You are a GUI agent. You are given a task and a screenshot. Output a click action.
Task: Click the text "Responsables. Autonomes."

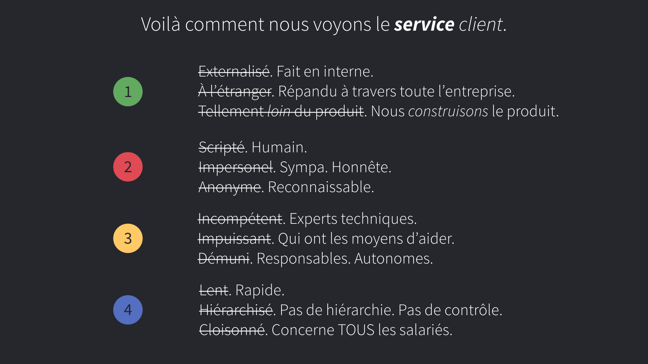(345, 259)
